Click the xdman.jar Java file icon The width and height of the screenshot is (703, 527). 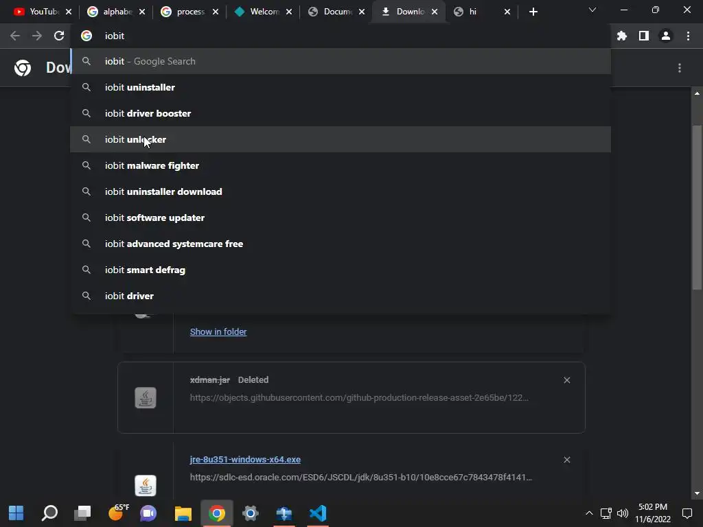click(146, 397)
